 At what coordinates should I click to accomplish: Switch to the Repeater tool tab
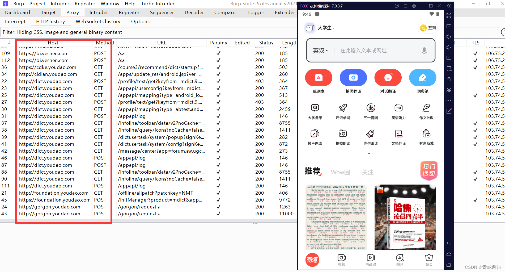point(129,12)
